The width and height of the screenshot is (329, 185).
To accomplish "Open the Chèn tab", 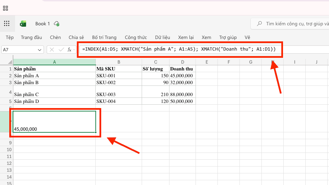I will click(x=55, y=37).
